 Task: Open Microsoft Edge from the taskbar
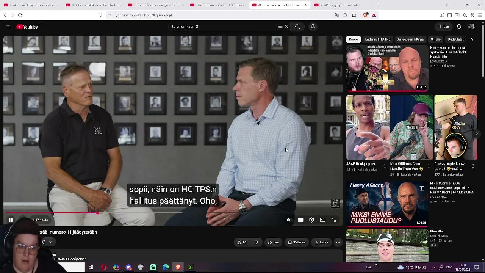[166, 267]
